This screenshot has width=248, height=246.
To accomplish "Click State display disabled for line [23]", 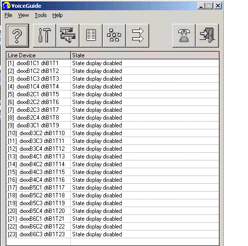I will pos(97,234).
